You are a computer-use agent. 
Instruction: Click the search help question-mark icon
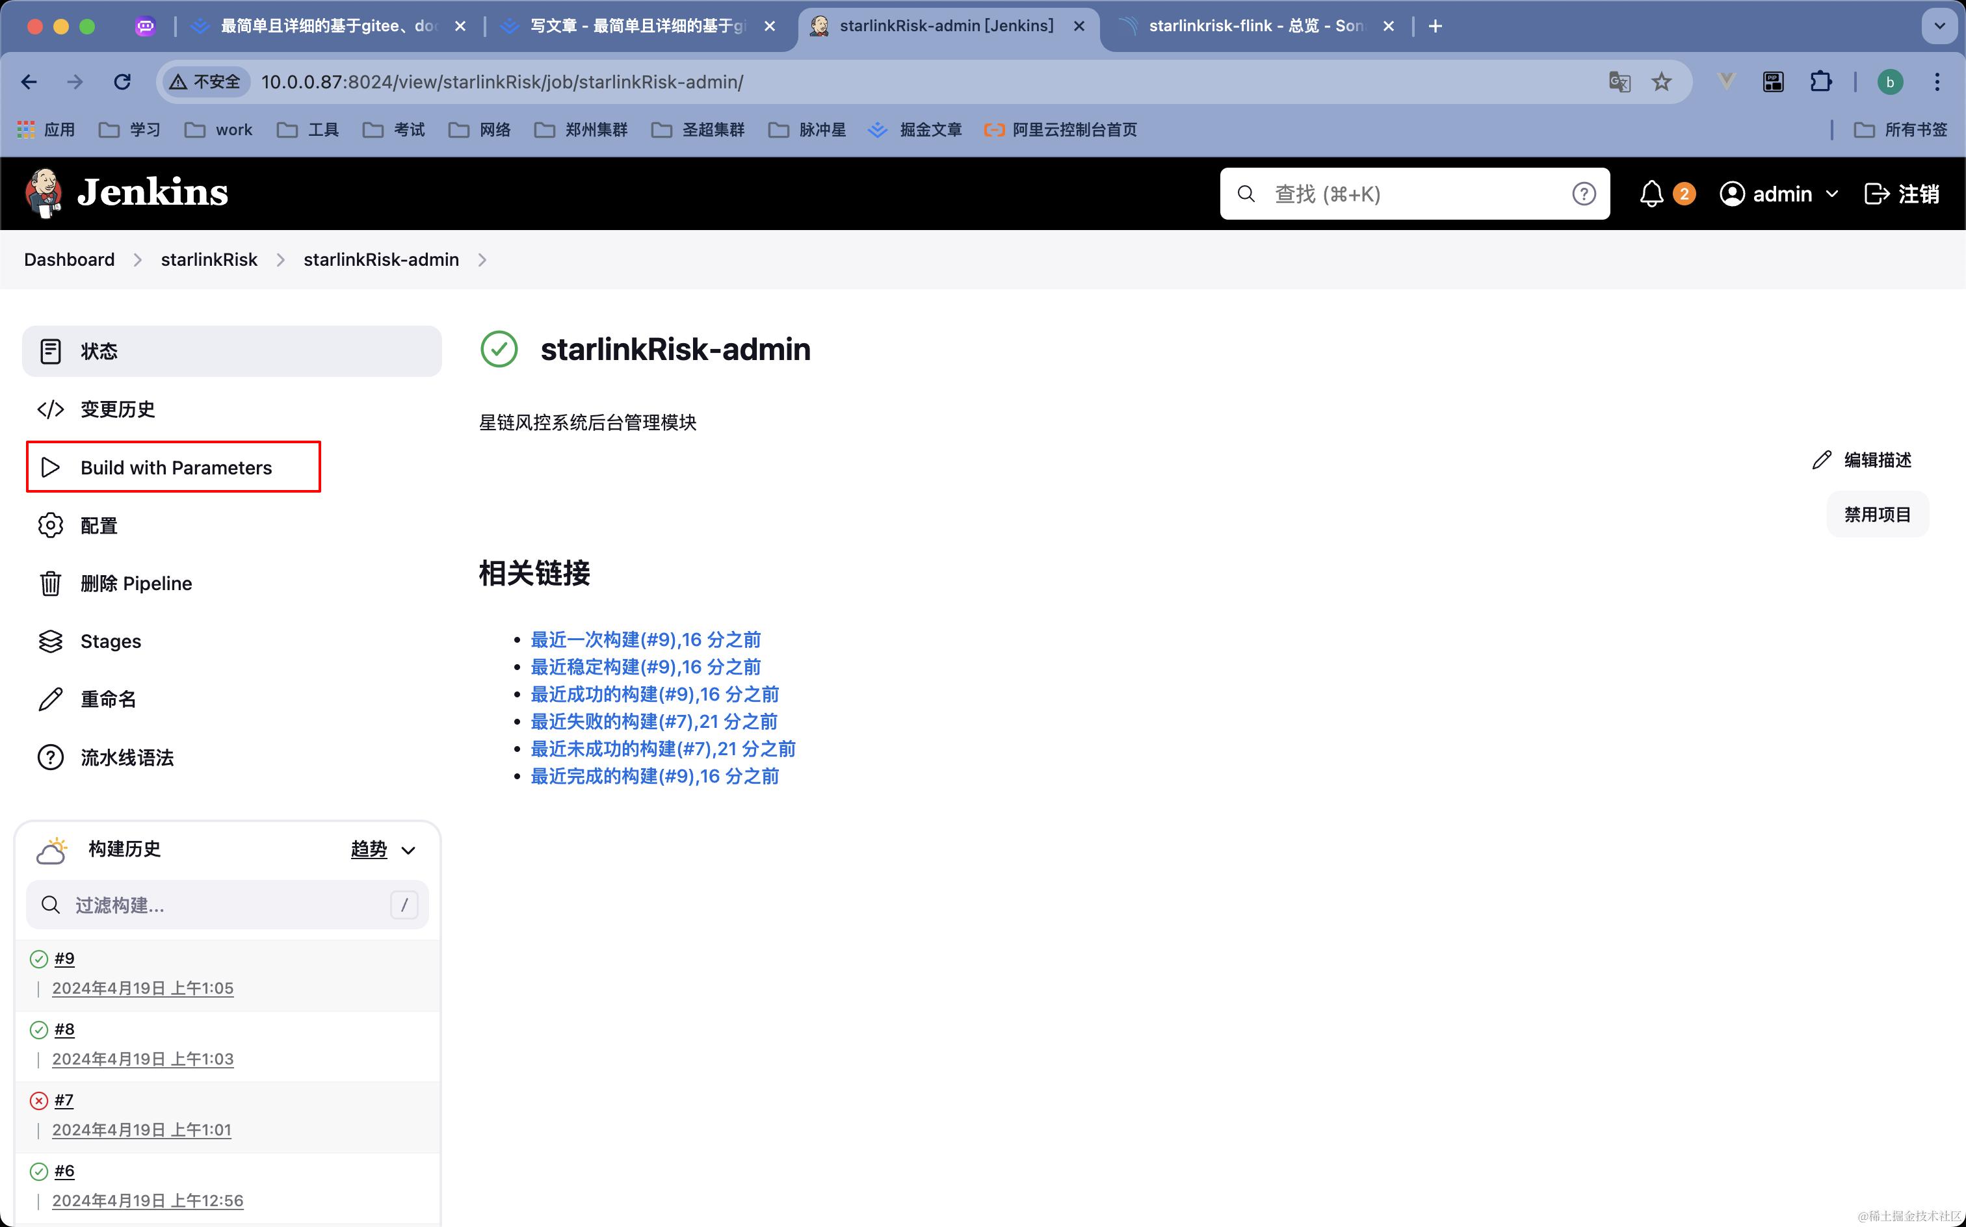[1583, 194]
